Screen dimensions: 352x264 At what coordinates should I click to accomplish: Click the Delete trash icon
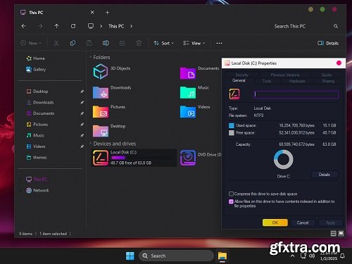tap(139, 43)
